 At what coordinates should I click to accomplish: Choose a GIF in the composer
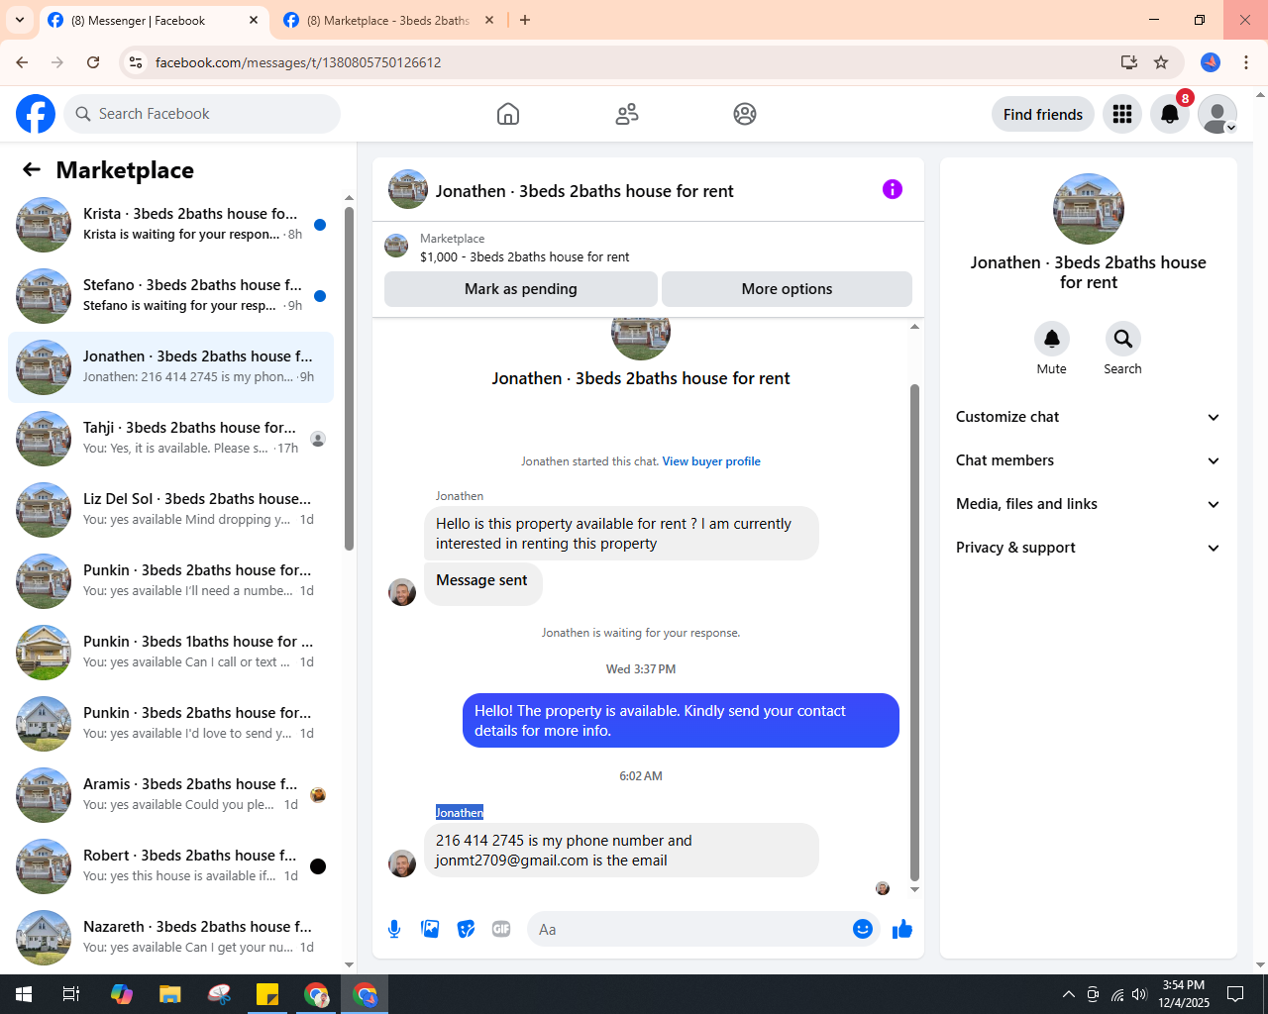coord(501,929)
